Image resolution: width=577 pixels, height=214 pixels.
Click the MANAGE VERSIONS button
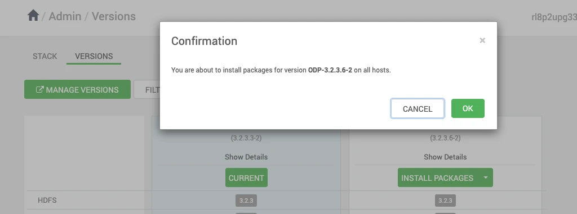coord(77,89)
